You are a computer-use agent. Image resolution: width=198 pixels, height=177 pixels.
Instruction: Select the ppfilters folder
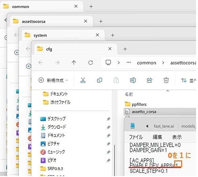(x=135, y=104)
